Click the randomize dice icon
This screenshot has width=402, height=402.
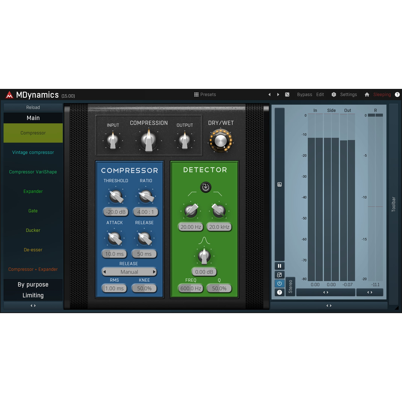pos(287,95)
